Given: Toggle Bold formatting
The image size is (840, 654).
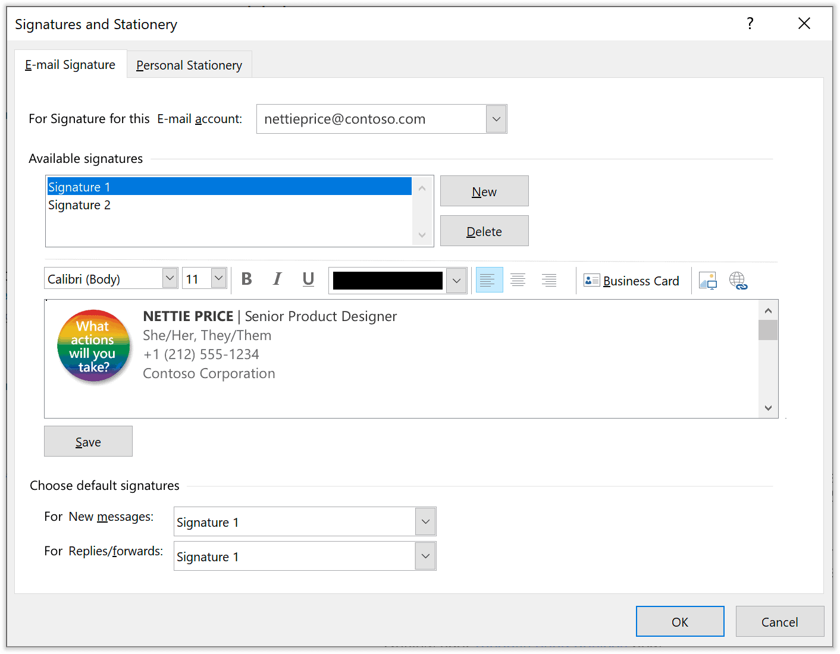Looking at the screenshot, I should coord(246,279).
